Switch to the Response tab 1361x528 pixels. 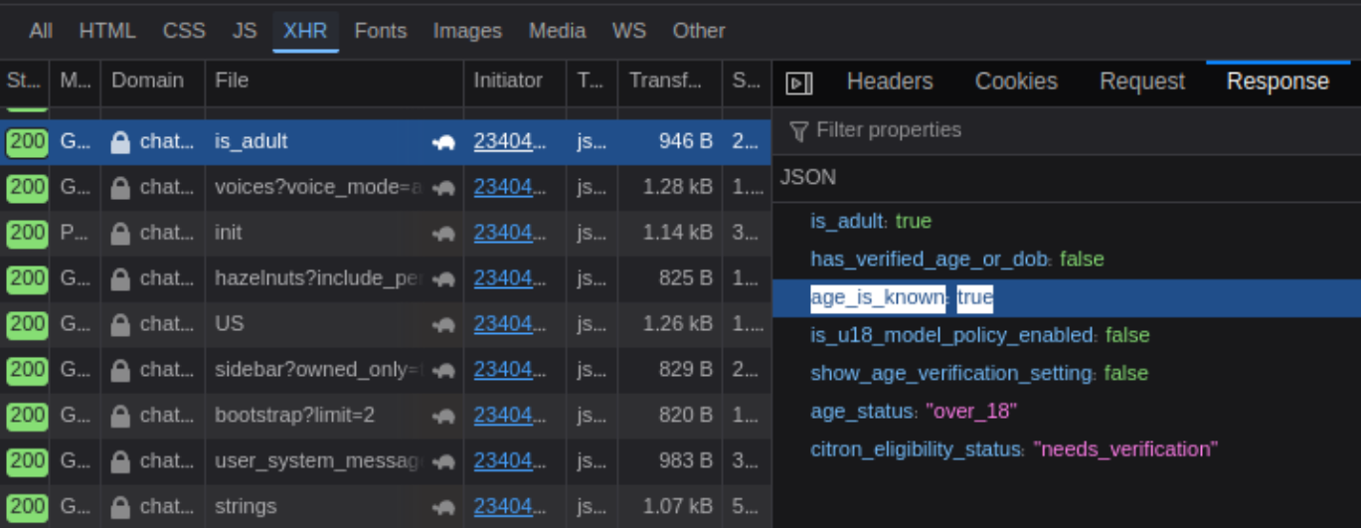(x=1277, y=82)
